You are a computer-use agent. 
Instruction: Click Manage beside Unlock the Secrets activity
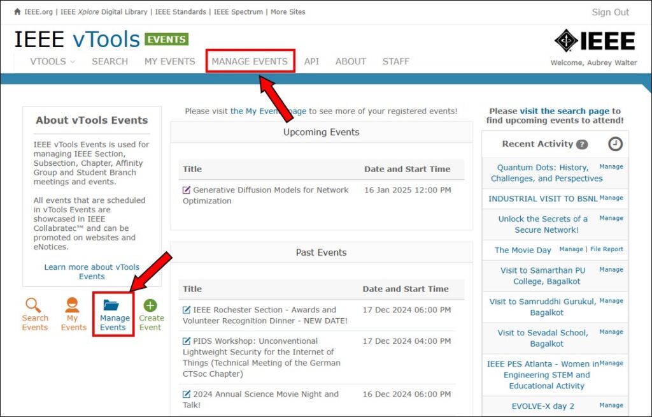point(611,218)
